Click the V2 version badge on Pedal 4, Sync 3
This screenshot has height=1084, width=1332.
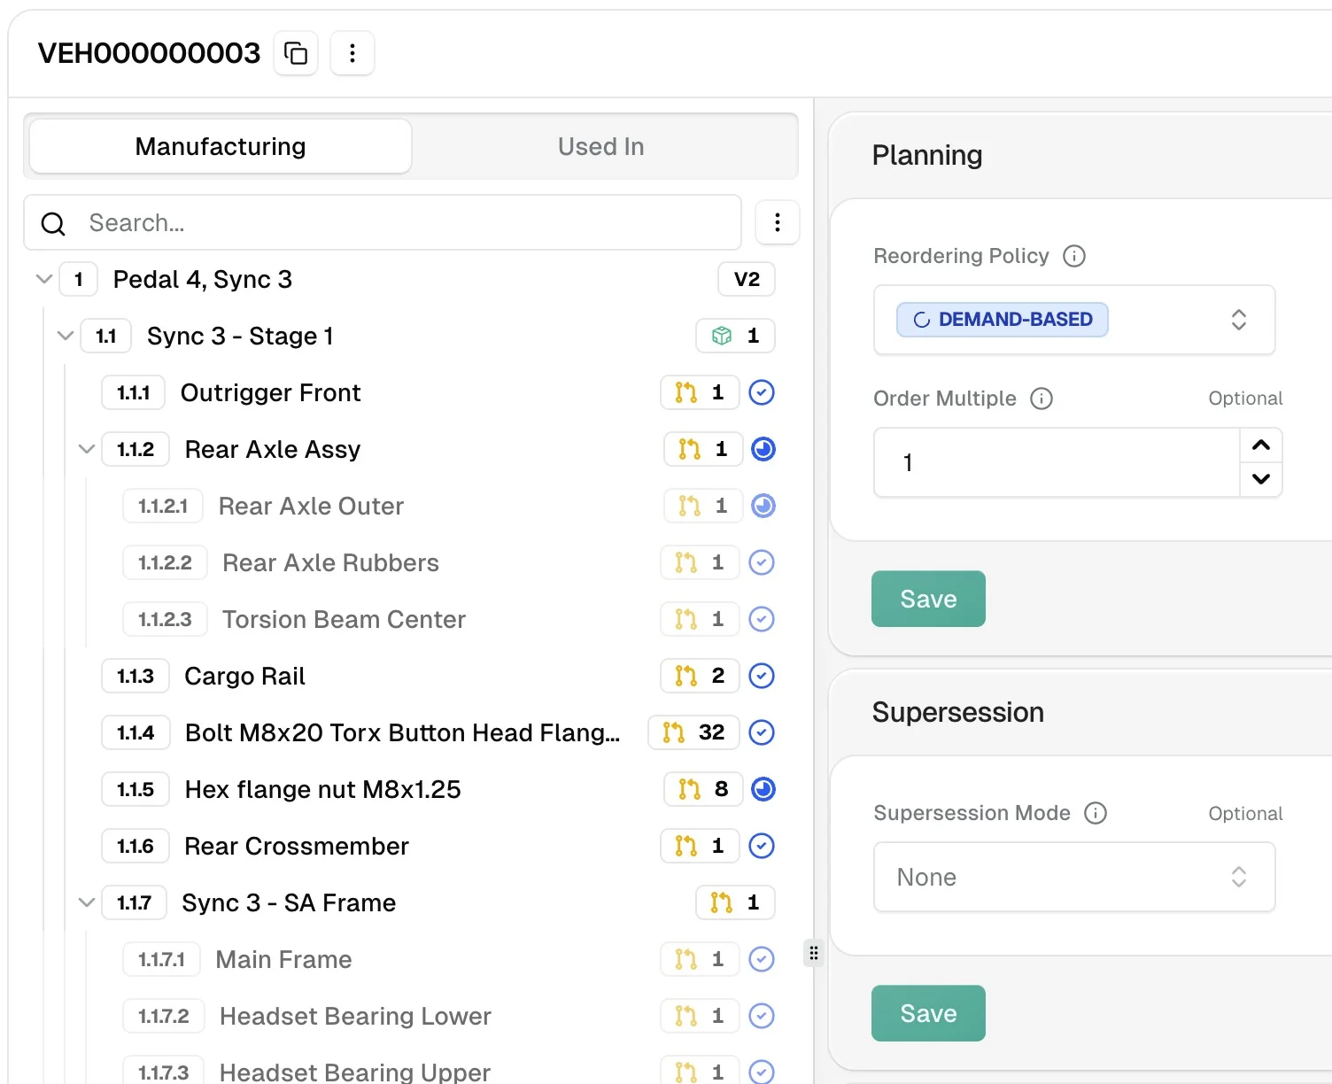point(747,279)
